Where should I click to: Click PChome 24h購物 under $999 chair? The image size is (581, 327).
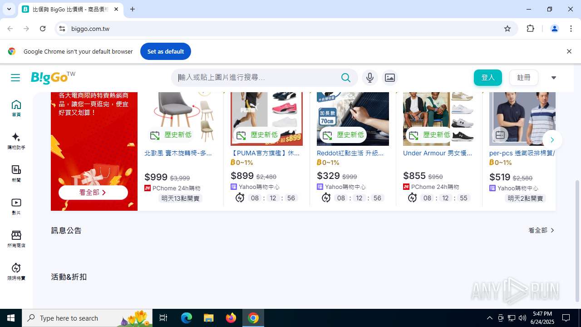(x=172, y=188)
